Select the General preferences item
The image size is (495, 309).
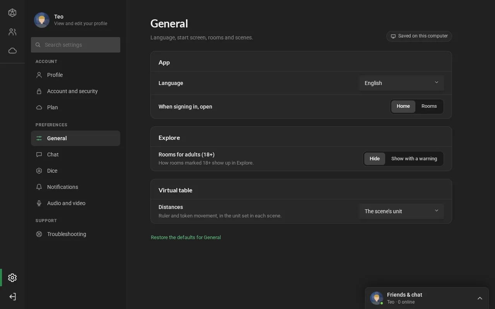(75, 138)
